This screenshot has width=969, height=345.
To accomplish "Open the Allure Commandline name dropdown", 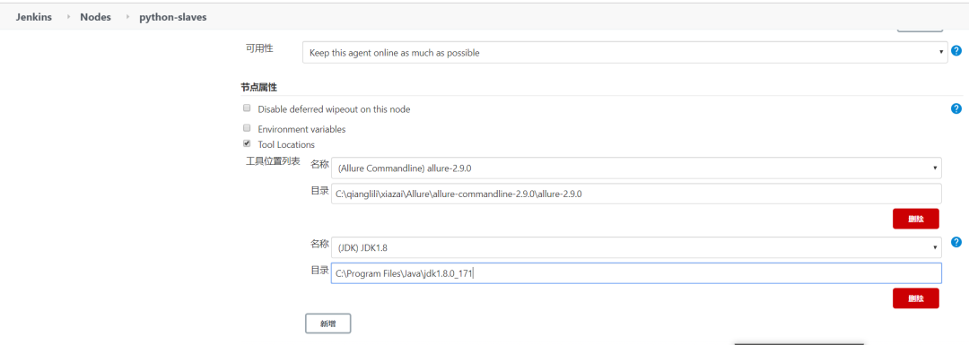I will (636, 168).
